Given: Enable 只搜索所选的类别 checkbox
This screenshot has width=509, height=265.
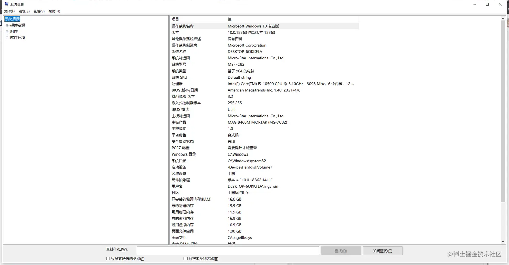Looking at the screenshot, I should [108, 259].
